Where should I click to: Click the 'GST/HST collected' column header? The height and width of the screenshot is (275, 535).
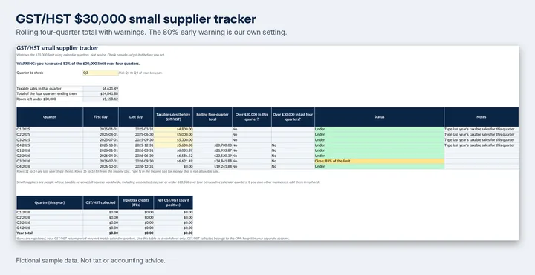(100, 202)
